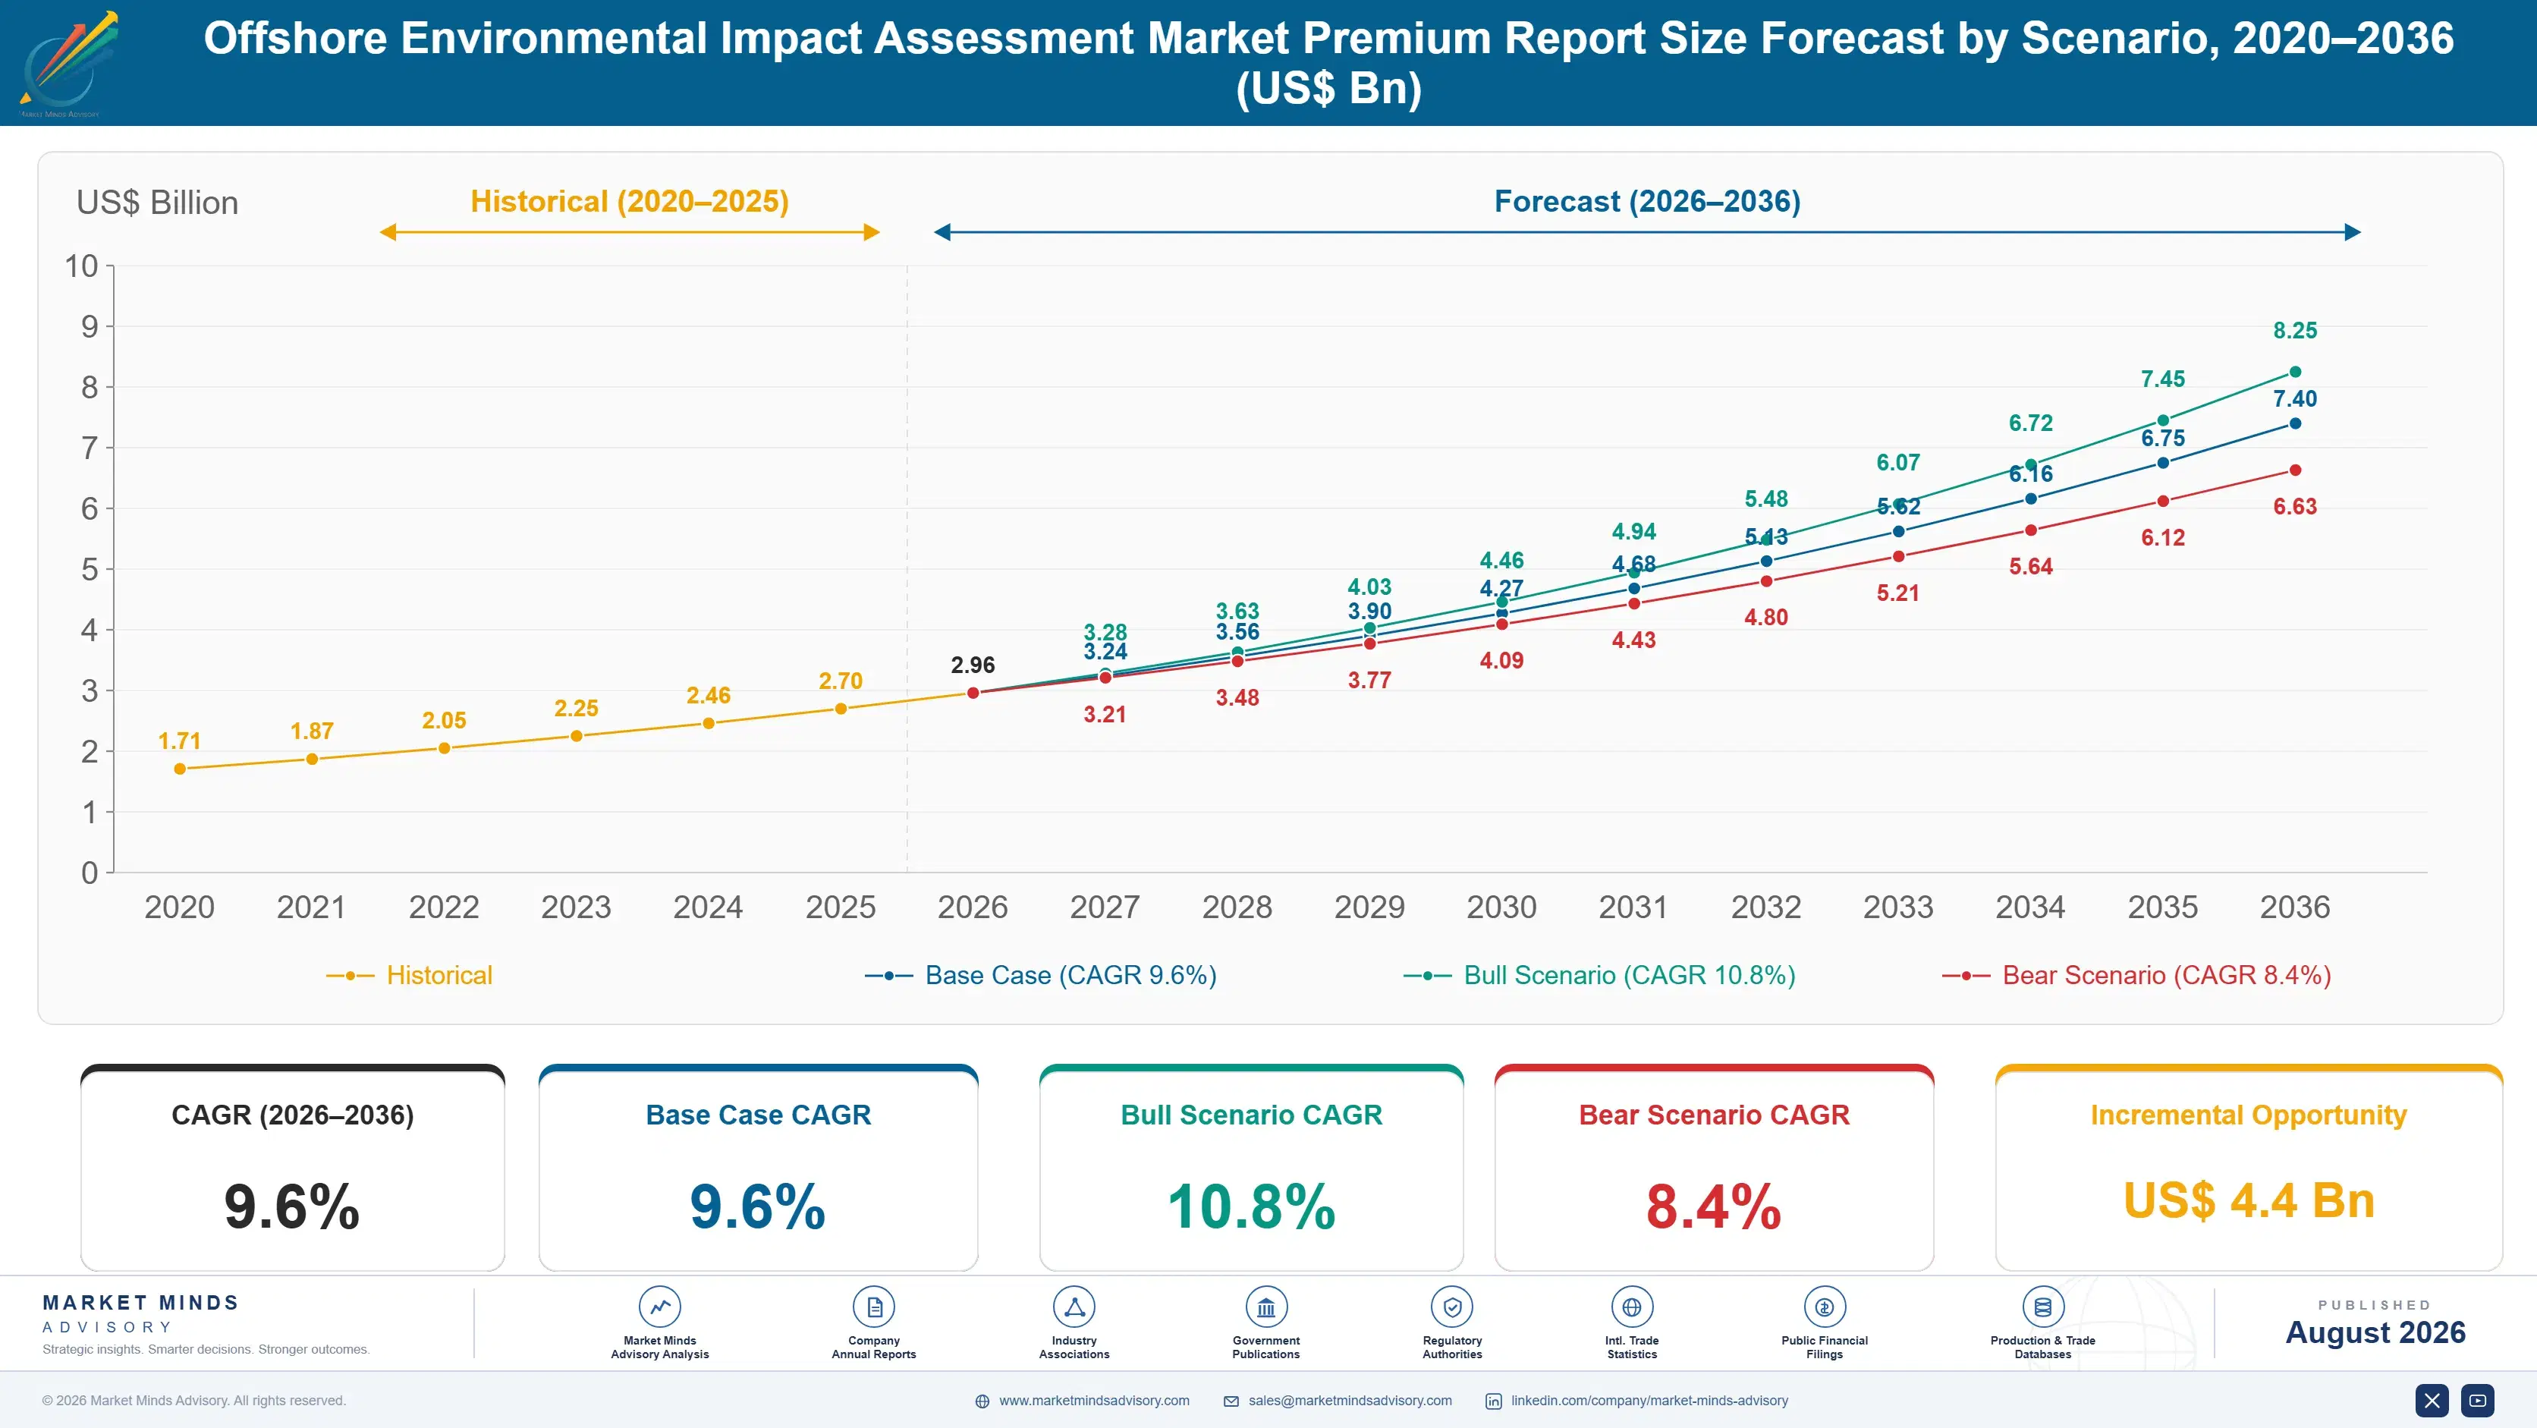2537x1428 pixels.
Task: Click the 2034 bear value label 5.64
Action: pyautogui.click(x=2031, y=568)
